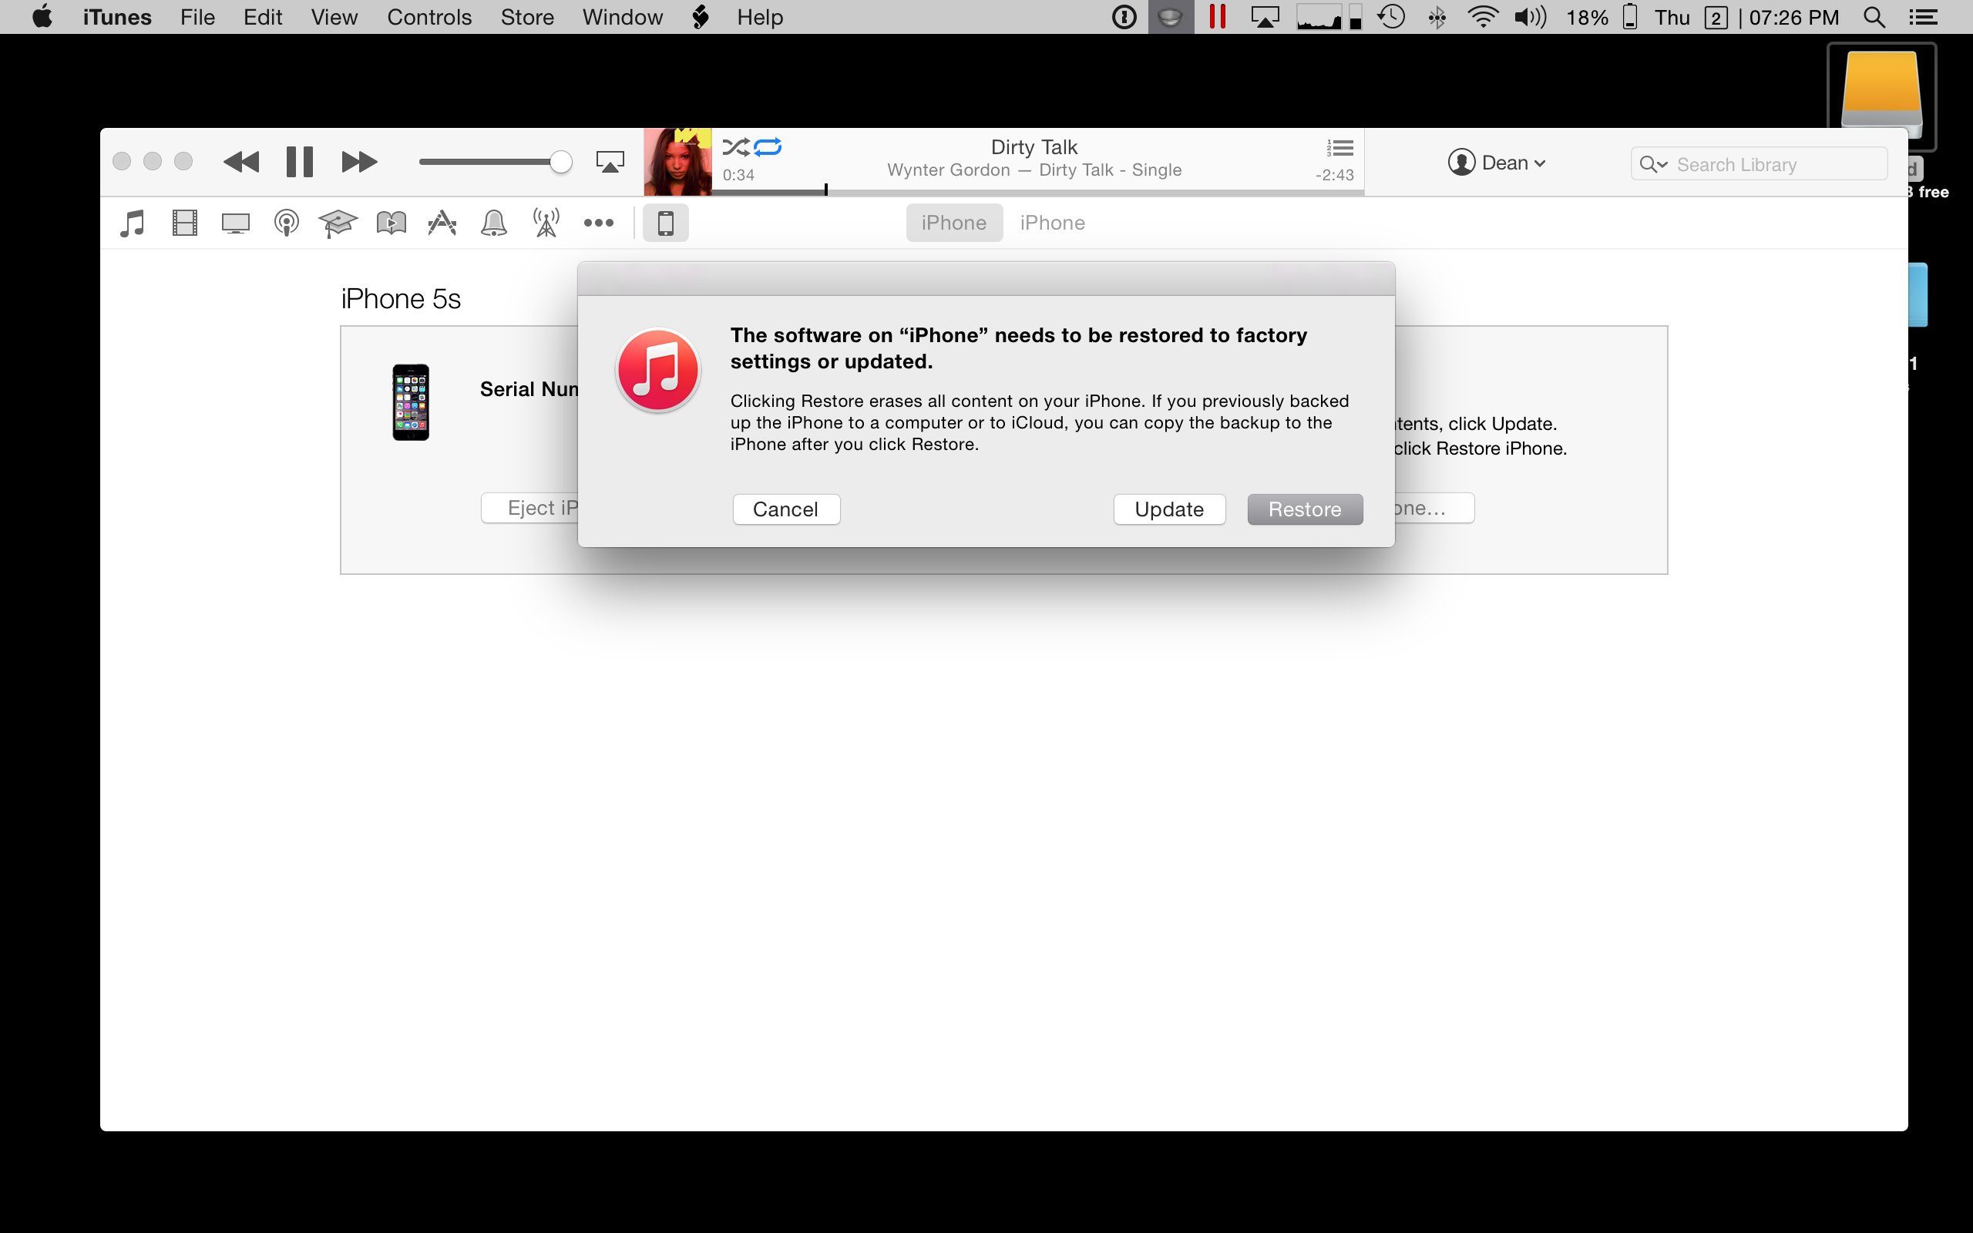The width and height of the screenshot is (1973, 1233).
Task: Open the File menu
Action: (197, 17)
